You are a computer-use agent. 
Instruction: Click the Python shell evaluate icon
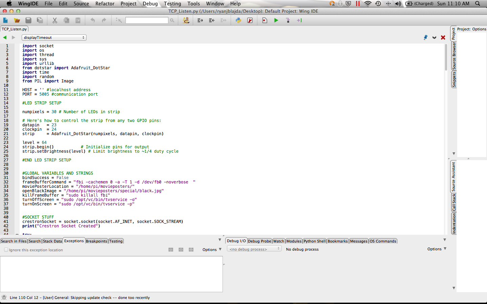point(238,20)
